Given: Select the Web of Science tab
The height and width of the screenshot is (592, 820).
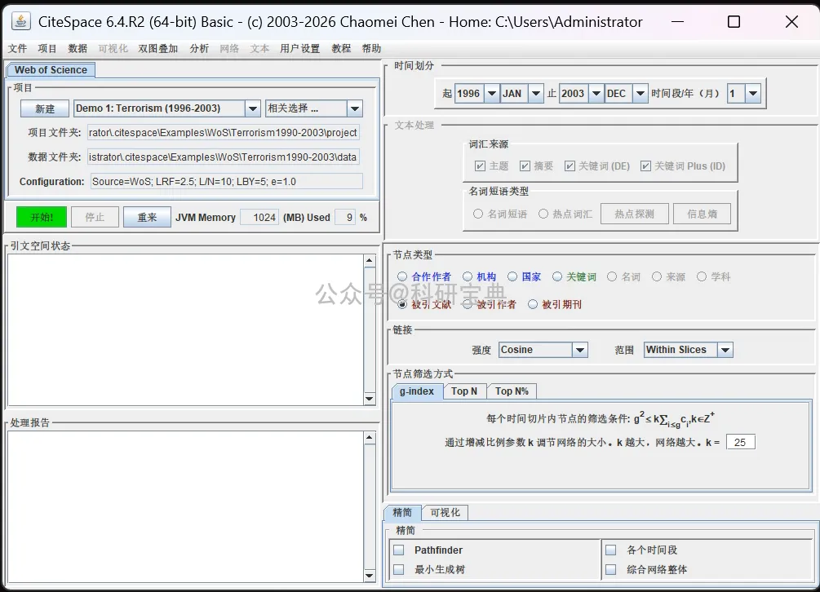Looking at the screenshot, I should (51, 70).
